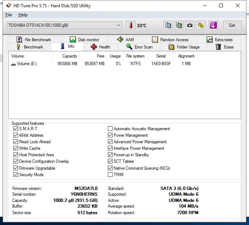Switch to the AAM tab

click(x=126, y=39)
